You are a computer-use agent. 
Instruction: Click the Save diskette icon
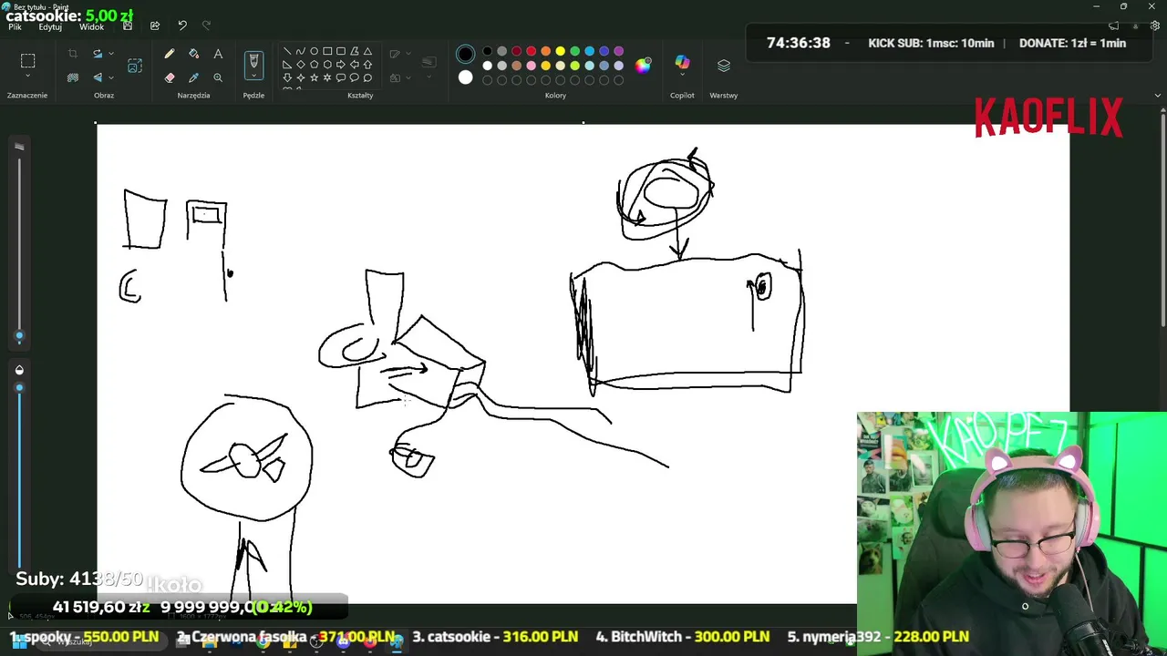point(128,26)
